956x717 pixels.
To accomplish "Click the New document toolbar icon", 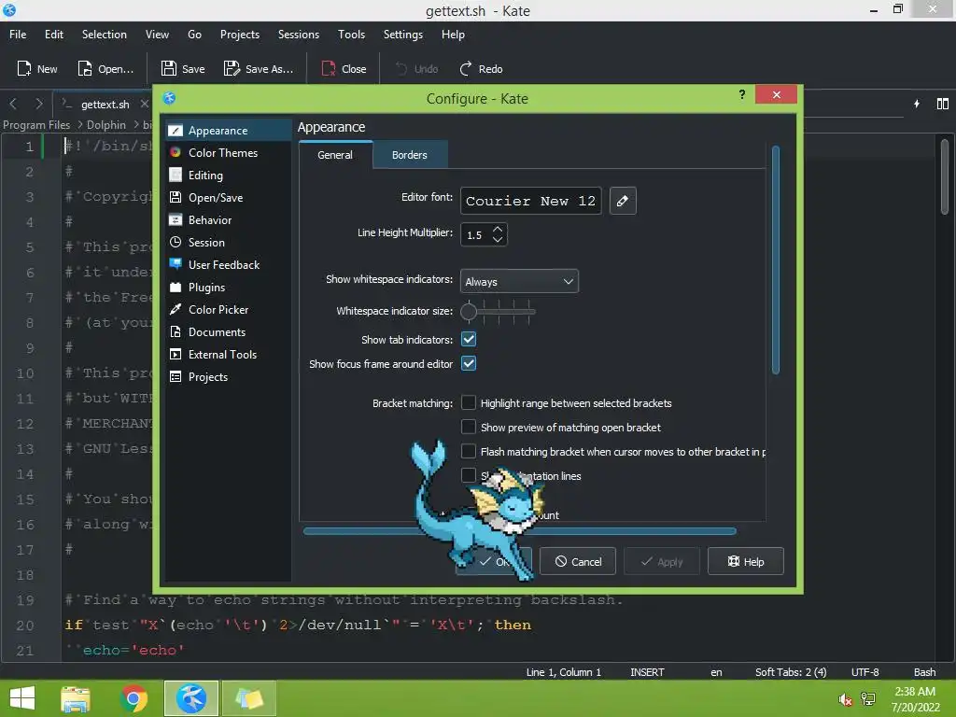I will 24,69.
